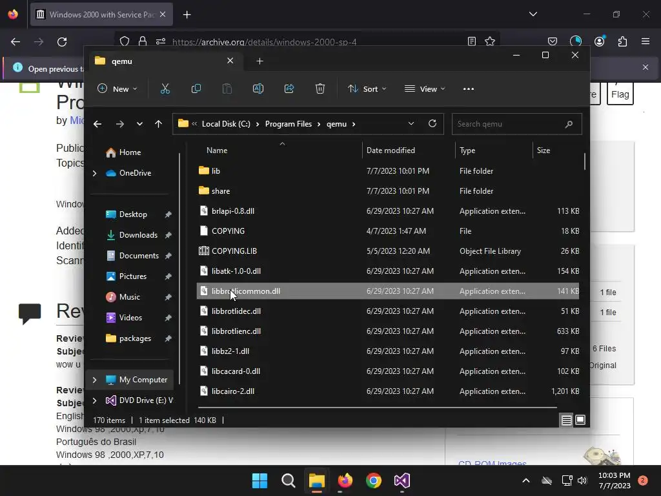Screen dimensions: 661x496
Task: Open Firefox hamburger application menu
Action: 646,41
